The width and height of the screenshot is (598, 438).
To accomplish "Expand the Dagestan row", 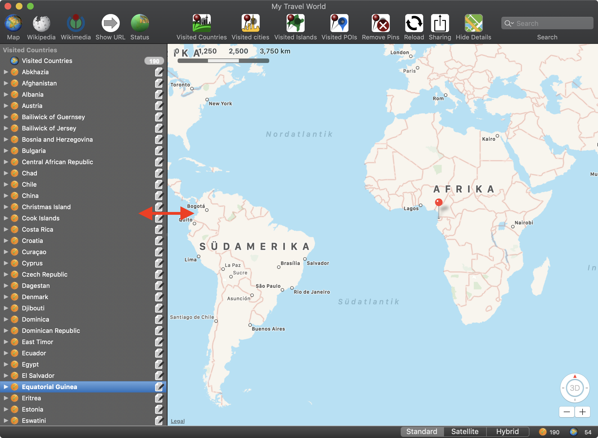I will point(6,286).
